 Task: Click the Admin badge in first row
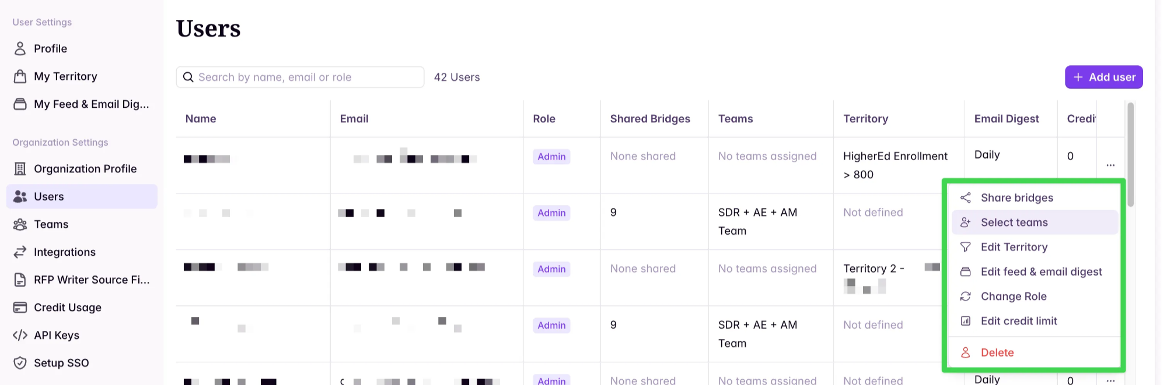(x=551, y=157)
